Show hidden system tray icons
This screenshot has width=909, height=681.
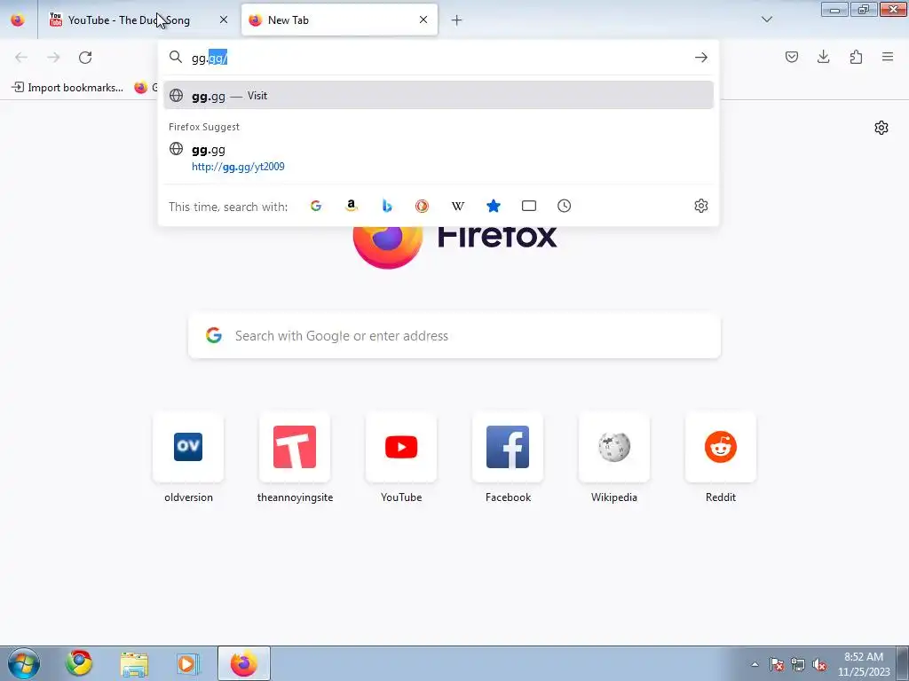point(755,664)
